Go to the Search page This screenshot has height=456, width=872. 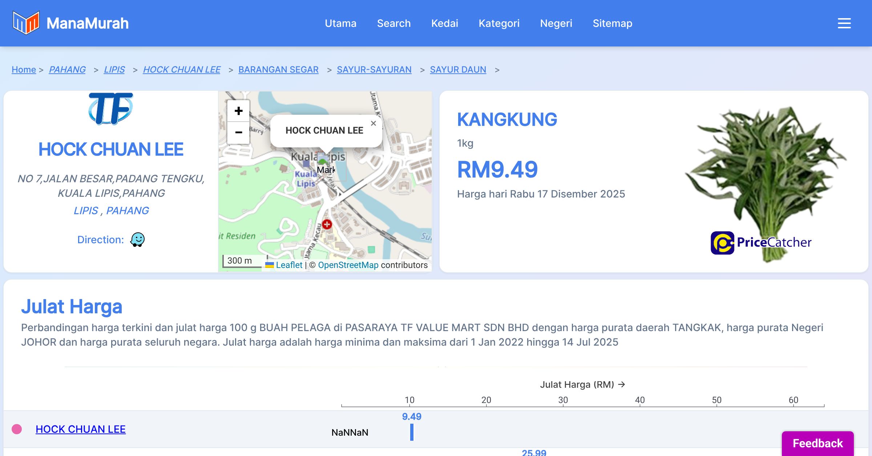tap(393, 23)
